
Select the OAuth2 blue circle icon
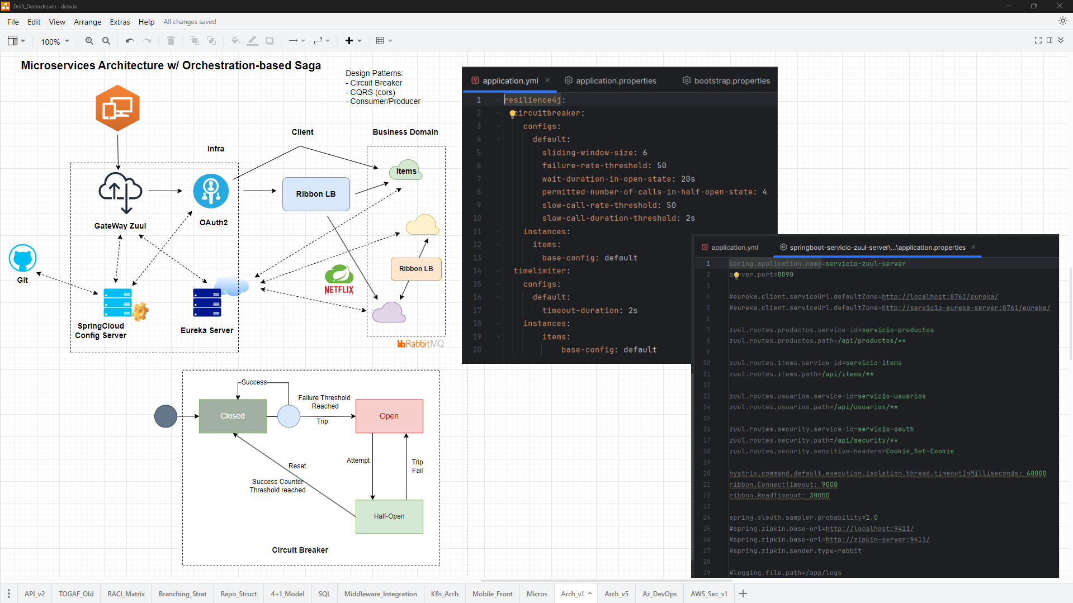[x=211, y=191]
